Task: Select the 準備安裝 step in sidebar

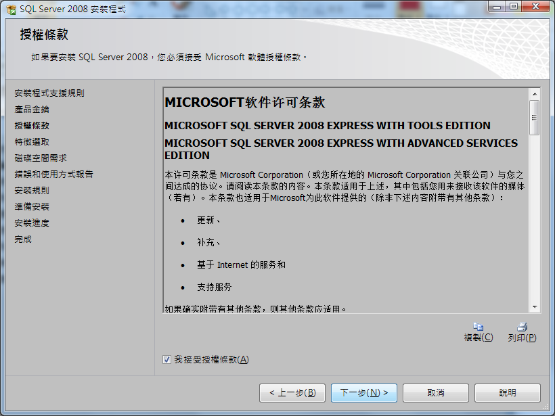Action: (x=32, y=206)
